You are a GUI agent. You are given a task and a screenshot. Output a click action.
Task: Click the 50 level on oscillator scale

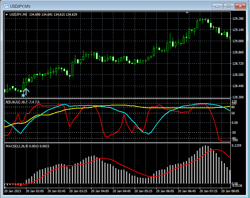233,113
